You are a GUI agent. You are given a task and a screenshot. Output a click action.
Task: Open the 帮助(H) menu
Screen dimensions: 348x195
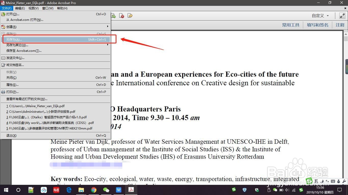(x=62, y=8)
